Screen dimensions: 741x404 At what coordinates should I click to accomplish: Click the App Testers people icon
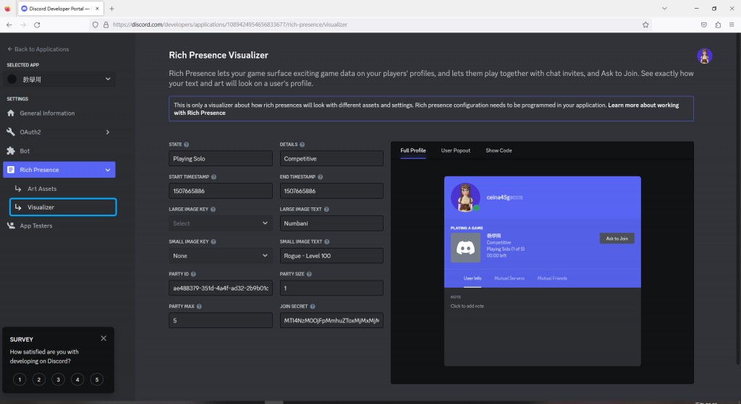tap(11, 225)
